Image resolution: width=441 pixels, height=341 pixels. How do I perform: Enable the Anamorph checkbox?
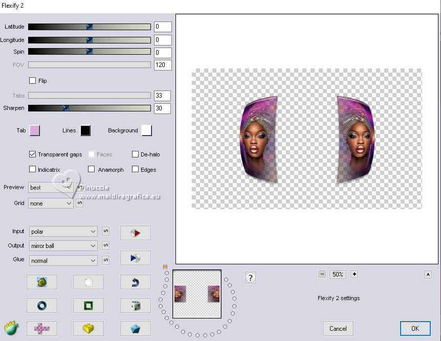[91, 169]
